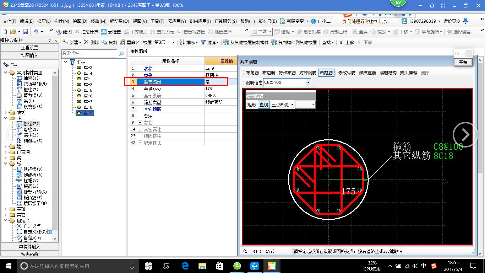Click the 排序 sort A-Z button
Viewport: 485px width, 273px height.
point(189,42)
